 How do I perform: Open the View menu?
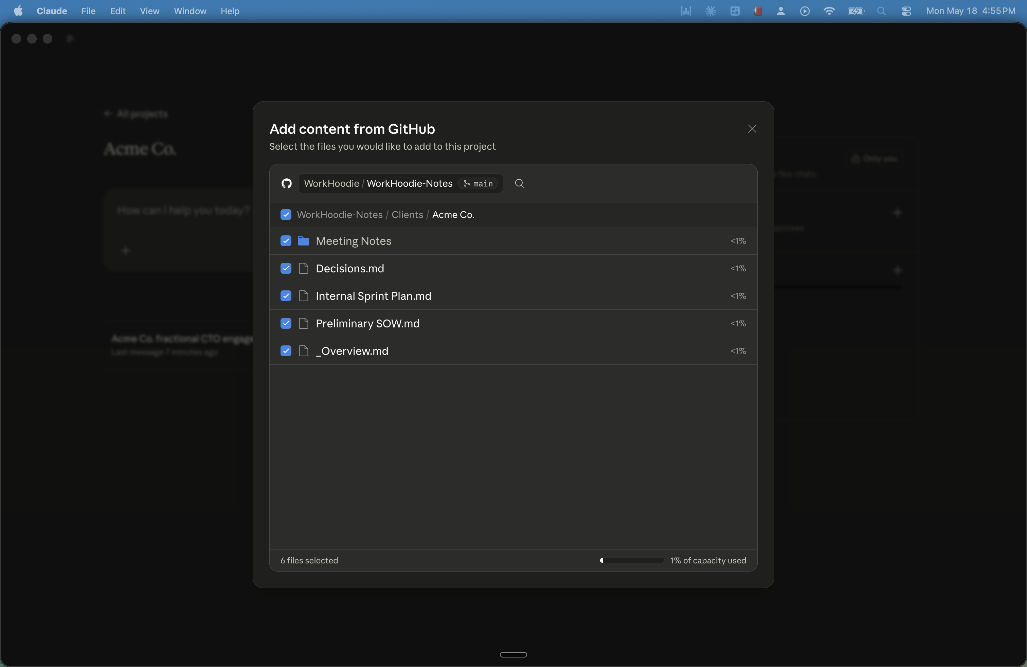149,11
